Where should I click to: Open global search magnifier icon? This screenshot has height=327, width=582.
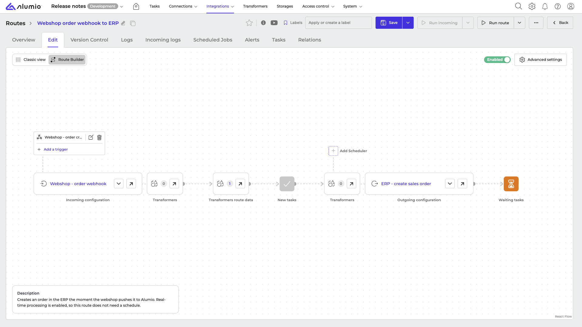pos(518,6)
